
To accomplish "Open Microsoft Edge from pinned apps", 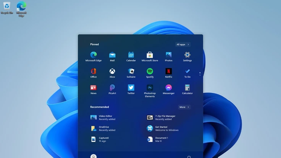I will pos(94,56).
